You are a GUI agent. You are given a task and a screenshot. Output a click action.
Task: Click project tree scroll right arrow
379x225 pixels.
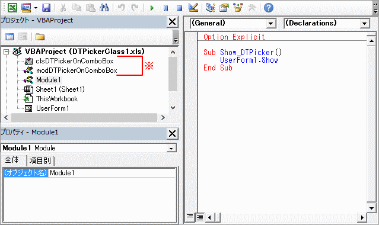point(163,118)
